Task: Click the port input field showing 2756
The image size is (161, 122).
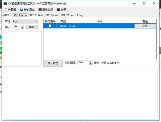Action: 16,27
